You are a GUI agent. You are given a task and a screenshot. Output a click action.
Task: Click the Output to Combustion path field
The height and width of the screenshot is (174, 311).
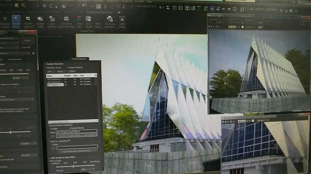tap(77, 147)
